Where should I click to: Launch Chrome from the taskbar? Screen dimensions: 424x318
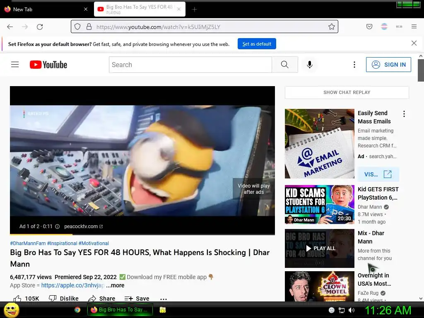point(77,310)
